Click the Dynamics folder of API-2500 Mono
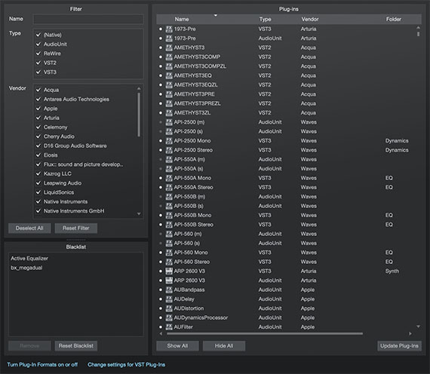This screenshot has width=430, height=374. [397, 141]
